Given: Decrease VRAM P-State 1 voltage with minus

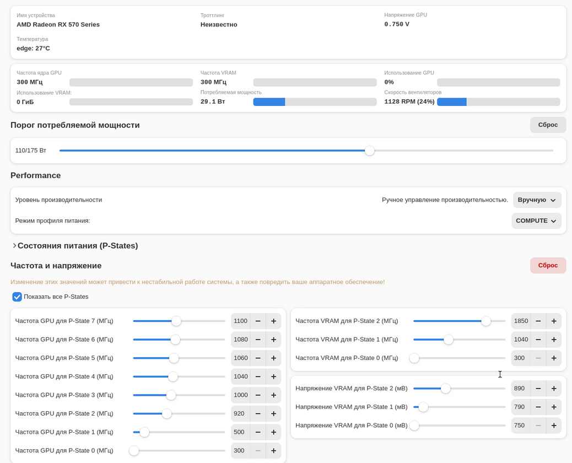Looking at the screenshot, I should coord(538,407).
